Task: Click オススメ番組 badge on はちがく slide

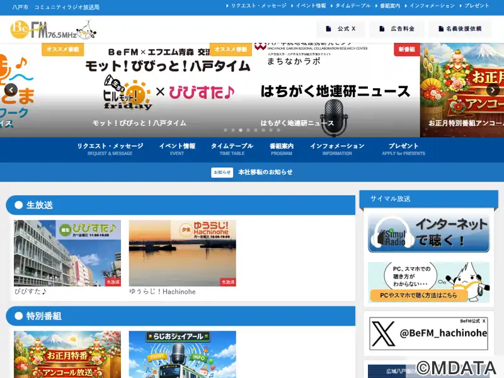Action: click(231, 50)
